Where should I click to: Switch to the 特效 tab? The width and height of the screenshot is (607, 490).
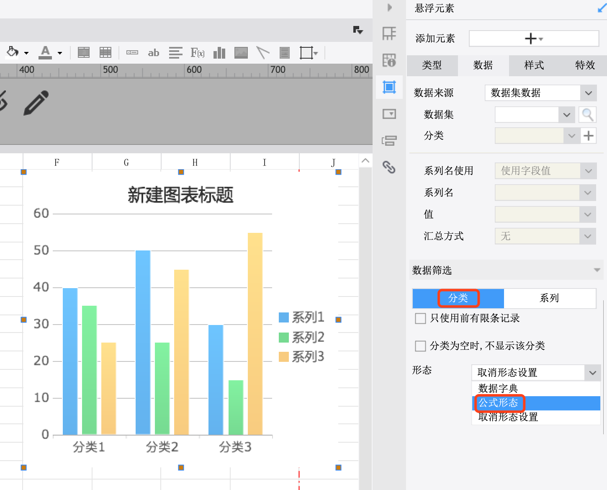(x=585, y=65)
